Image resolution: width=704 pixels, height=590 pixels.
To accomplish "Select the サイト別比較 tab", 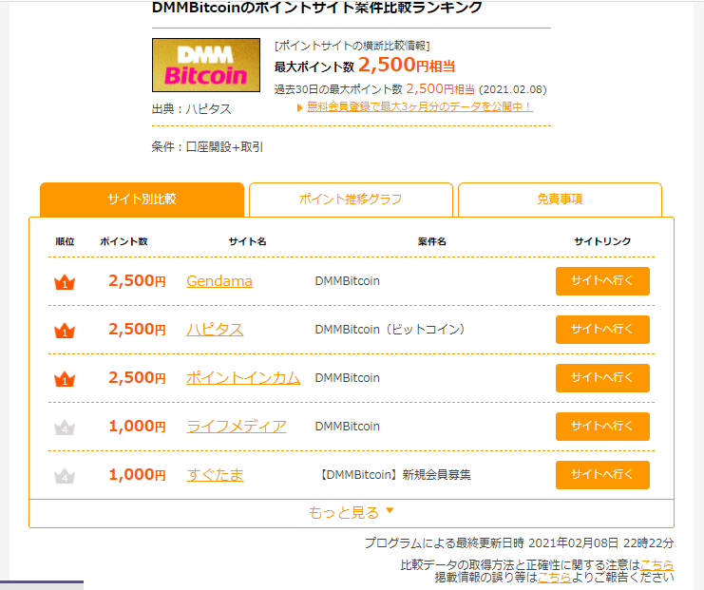I will click(x=142, y=200).
